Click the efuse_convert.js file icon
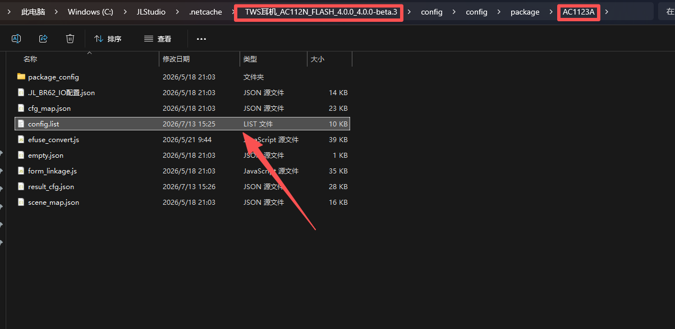 [x=21, y=139]
